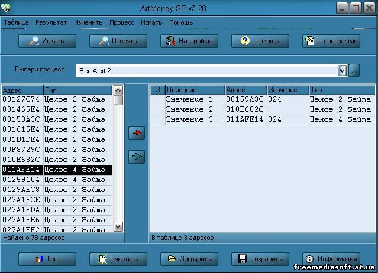Open Настройки settings button
This screenshot has height=273, width=378.
189,41
